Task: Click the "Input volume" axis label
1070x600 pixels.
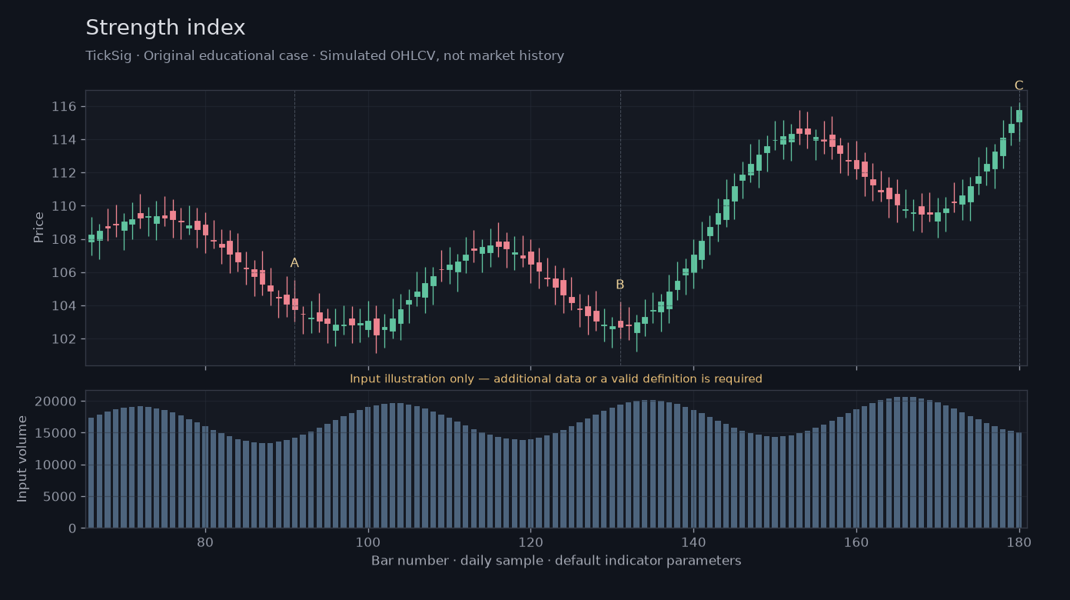Action: (22, 458)
